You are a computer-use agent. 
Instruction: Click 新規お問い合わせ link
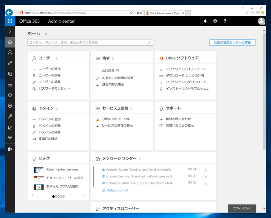[x=178, y=119]
